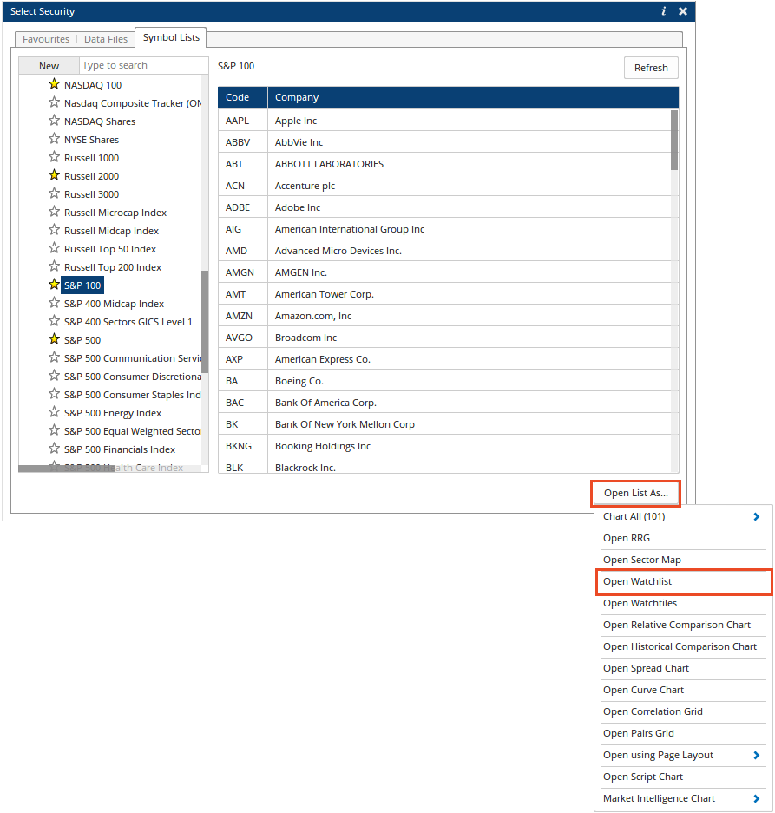775x813 pixels.
Task: Star S&P 500 Consumer Discretionary list
Action: point(54,376)
